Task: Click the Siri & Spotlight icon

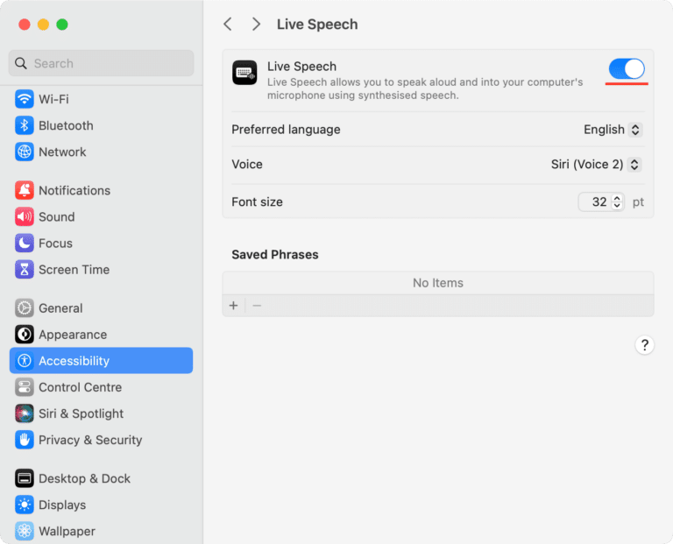Action: click(x=25, y=413)
